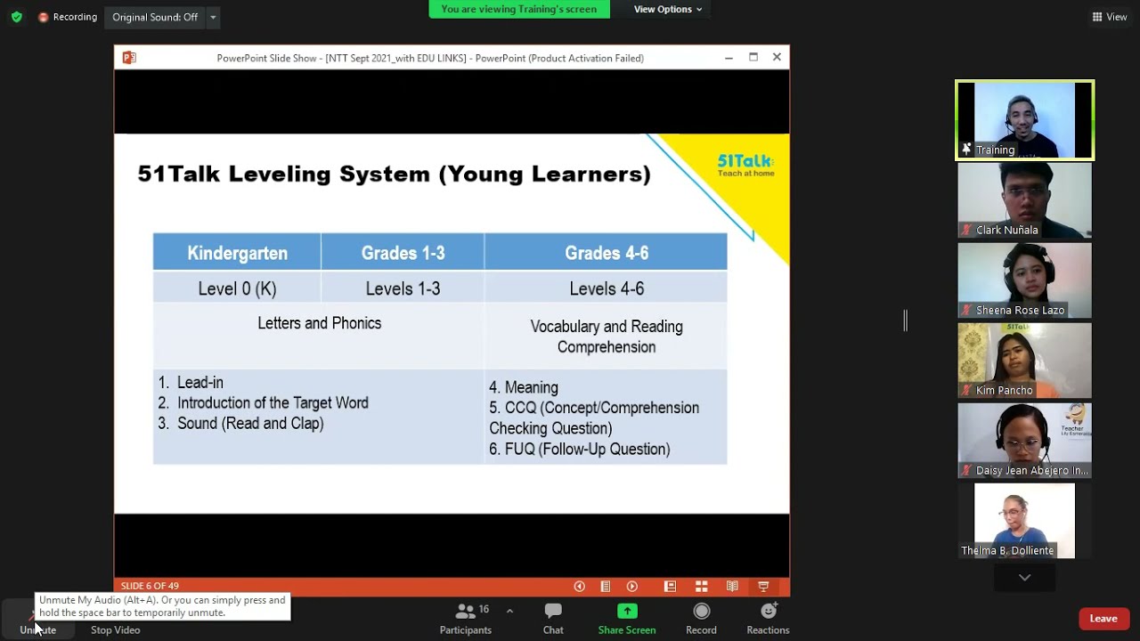Viewport: 1140px width, 641px height.
Task: Click the 'SLIDE 6 OF 49' status indicator
Action: 150,586
